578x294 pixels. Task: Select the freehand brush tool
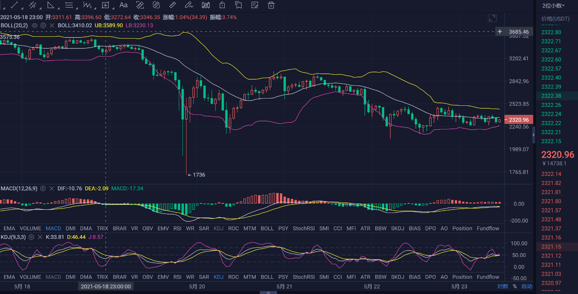point(189,5)
